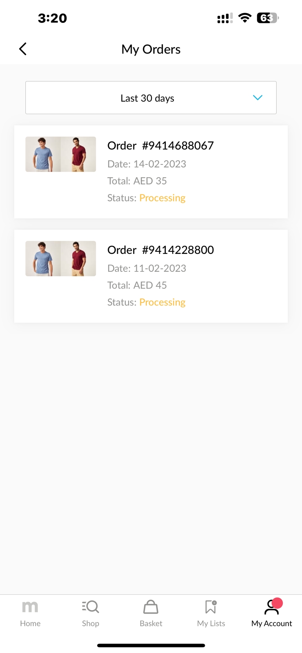Screen dimensions: 302x653
Task: Tap product thumbnail of order #9414688067
Action: point(61,154)
